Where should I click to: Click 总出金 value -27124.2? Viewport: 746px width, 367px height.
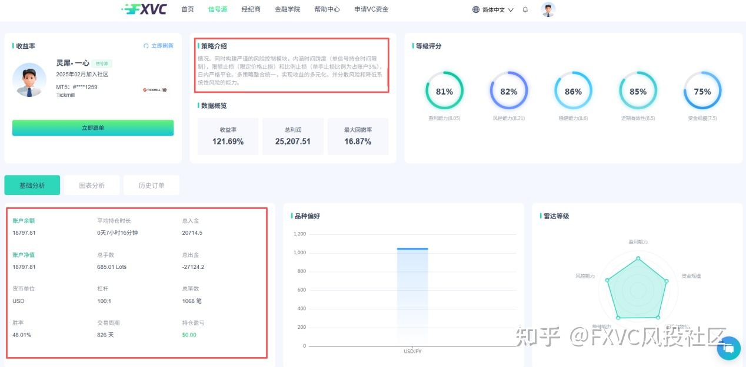click(194, 267)
